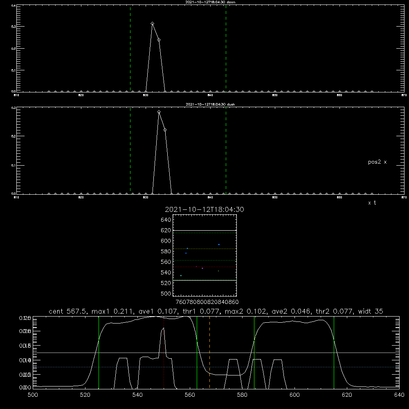Click the '540' y-axis label in middle plot

pyautogui.click(x=166, y=272)
